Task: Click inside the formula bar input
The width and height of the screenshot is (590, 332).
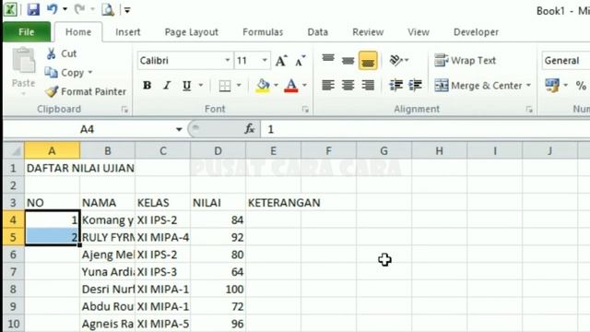Action: point(425,129)
